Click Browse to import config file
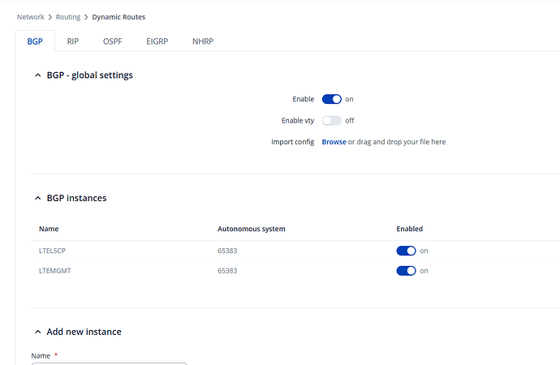This screenshot has width=560, height=365. [334, 142]
